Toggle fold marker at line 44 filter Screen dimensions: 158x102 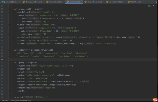point(8,44)
